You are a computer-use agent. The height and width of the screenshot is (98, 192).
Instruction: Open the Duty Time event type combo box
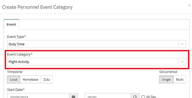96,44
